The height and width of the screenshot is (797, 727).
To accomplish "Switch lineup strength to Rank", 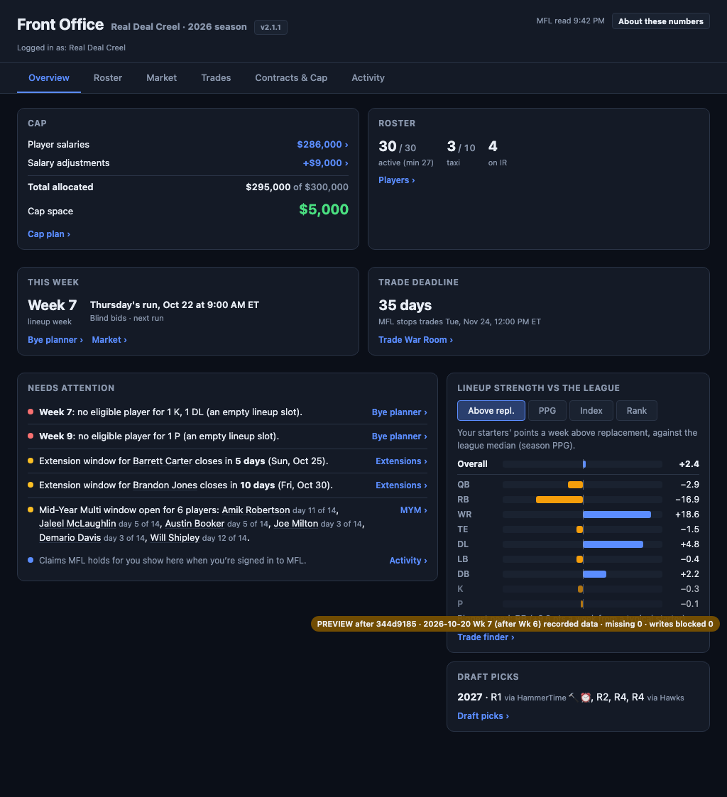I will pyautogui.click(x=636, y=411).
